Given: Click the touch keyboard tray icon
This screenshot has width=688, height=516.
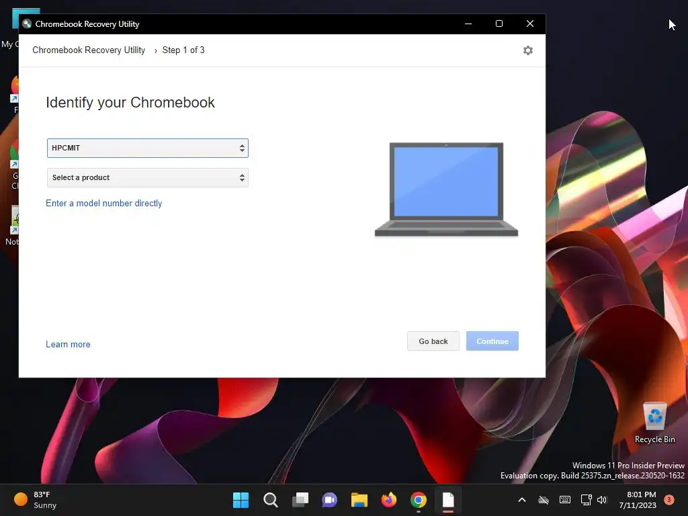Looking at the screenshot, I should click(x=565, y=500).
